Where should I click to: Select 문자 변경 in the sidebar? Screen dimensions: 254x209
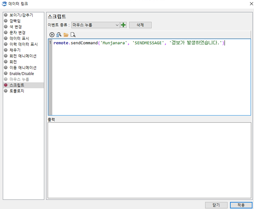point(17,33)
